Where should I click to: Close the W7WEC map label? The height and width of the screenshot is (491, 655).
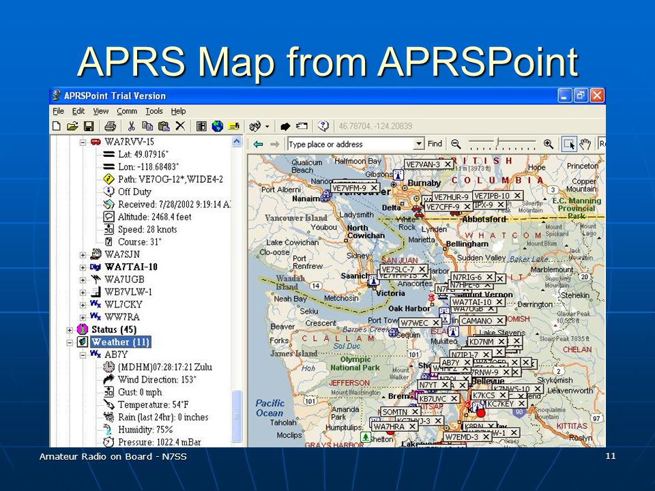pyautogui.click(x=436, y=323)
